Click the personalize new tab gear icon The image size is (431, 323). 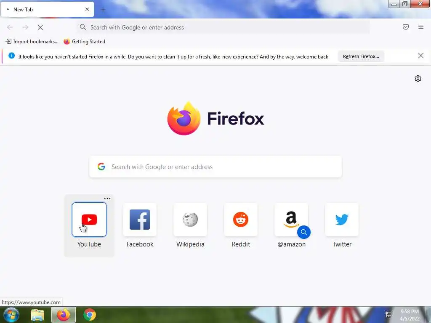coord(418,79)
